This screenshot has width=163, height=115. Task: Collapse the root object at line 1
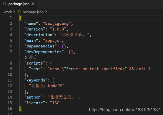(x=16, y=18)
